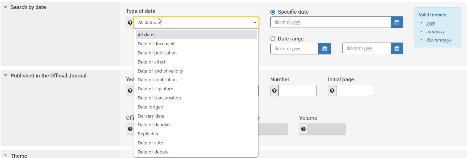Click the Number text field
This screenshot has width=469, height=158.
297,91
